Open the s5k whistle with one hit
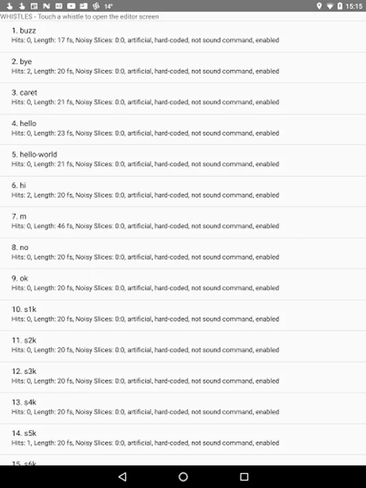This screenshot has height=488, width=366. tap(183, 439)
